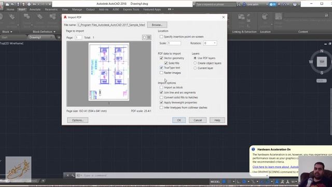Open the Annotate ribbon tab
Viewport: 332px width, 187px height.
point(35,9)
